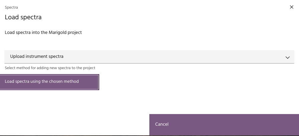Viewport: 299px width, 136px height.
Task: Close the Load spectra dialog
Action: tap(291, 7)
